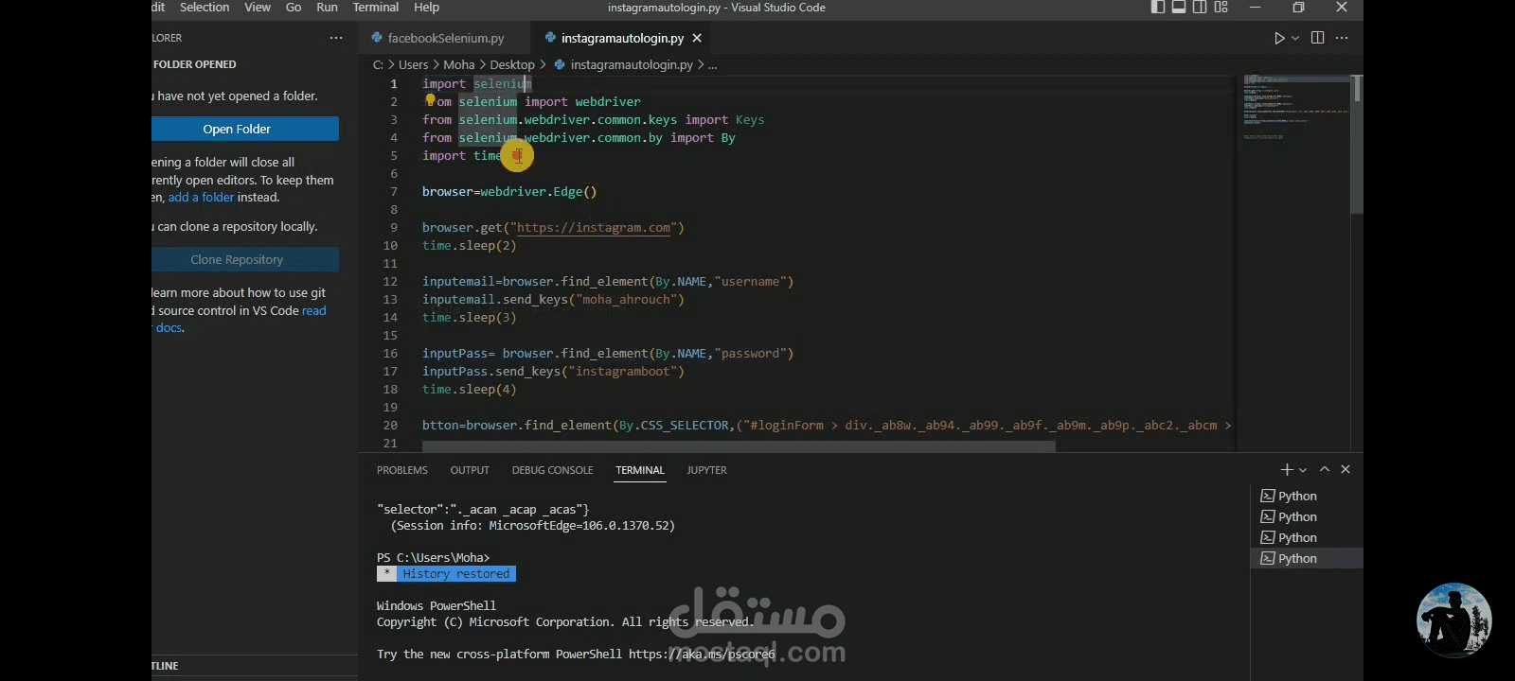Open the https://instagram.com link in code
1515x681 pixels.
pos(594,228)
